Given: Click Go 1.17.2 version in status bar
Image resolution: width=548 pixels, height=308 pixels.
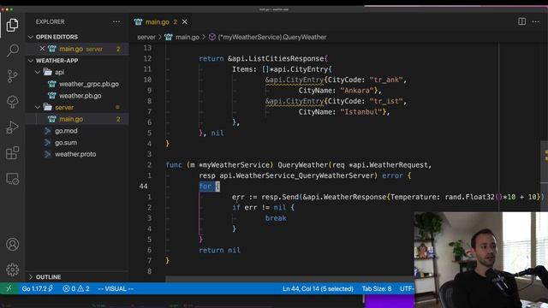Looking at the screenshot, I should point(38,288).
